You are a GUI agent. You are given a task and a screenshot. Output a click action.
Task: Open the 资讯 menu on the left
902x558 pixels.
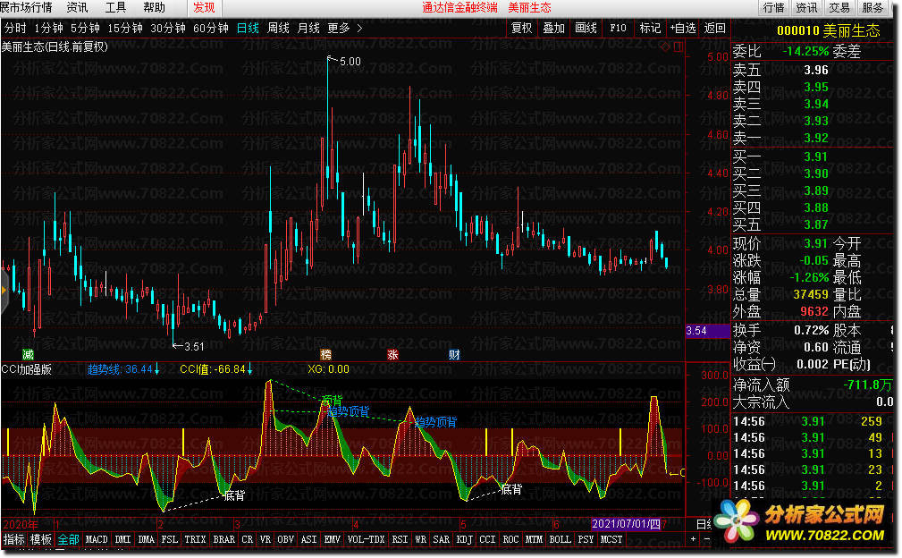pos(77,7)
